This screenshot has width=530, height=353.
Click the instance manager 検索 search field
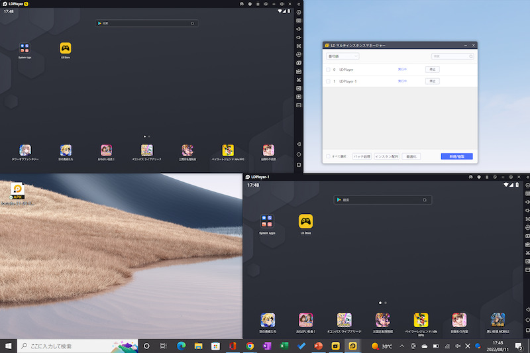[x=452, y=56]
